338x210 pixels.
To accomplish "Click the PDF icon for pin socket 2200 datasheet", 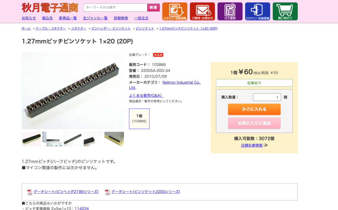I will click(x=107, y=192).
